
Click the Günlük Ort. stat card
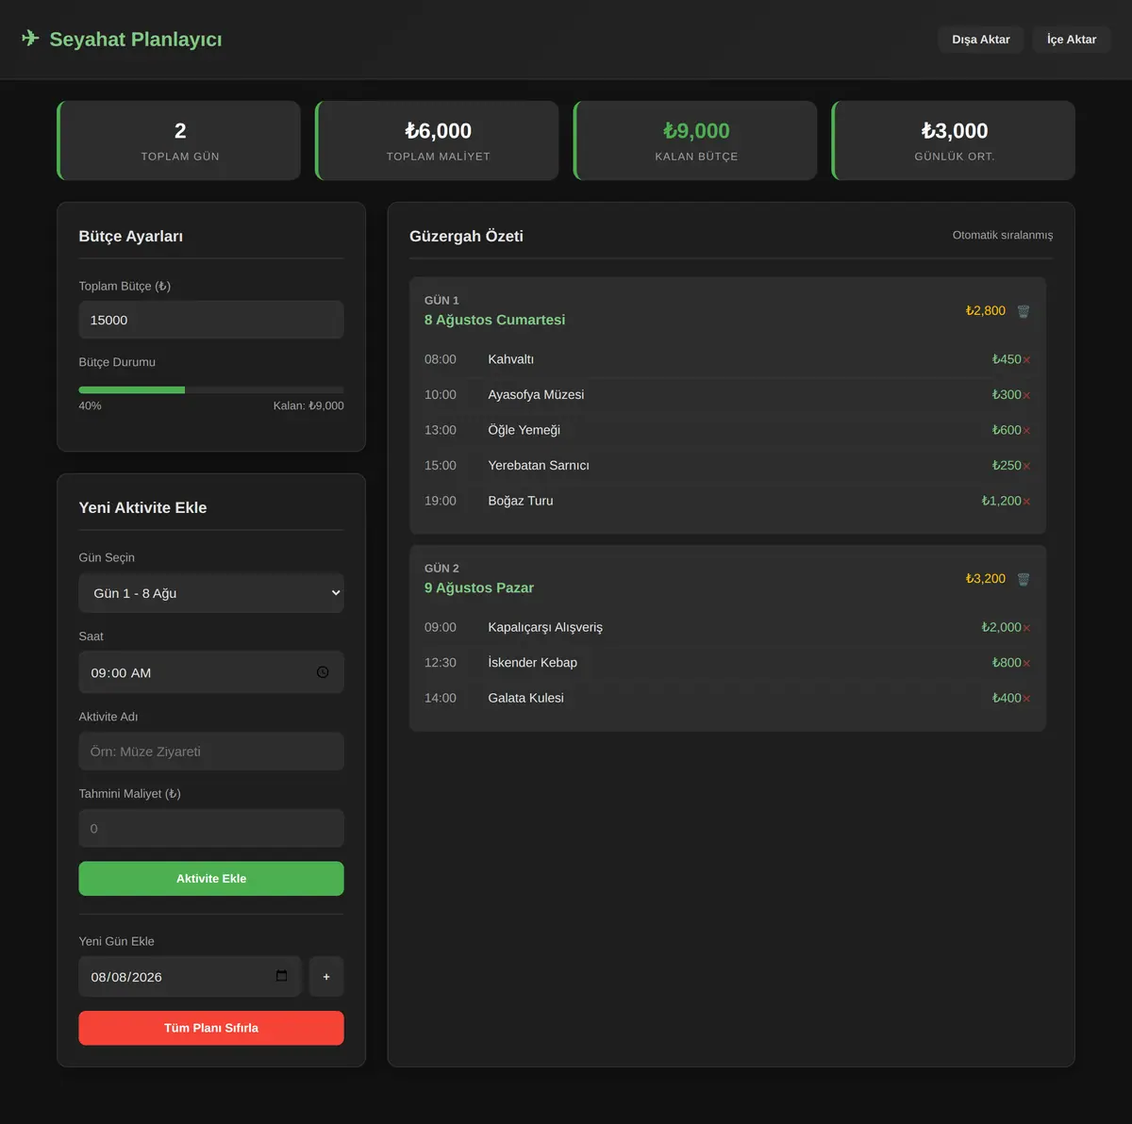click(954, 140)
